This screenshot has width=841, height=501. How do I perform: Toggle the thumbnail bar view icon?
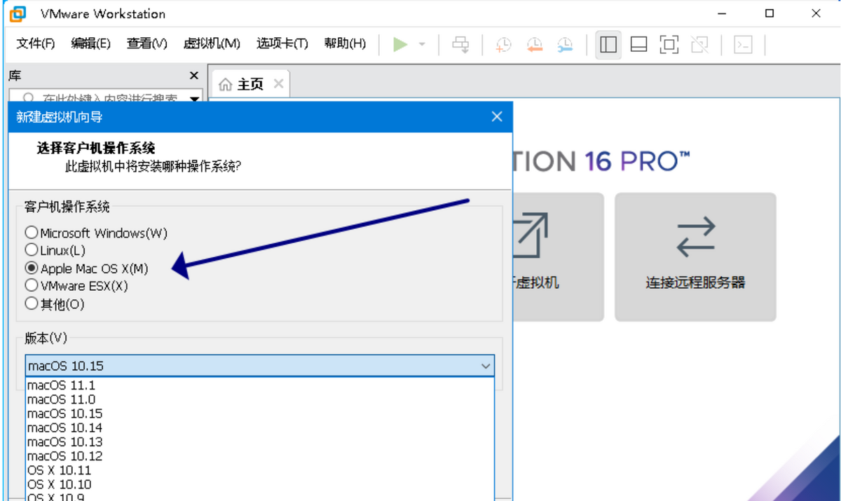point(638,45)
